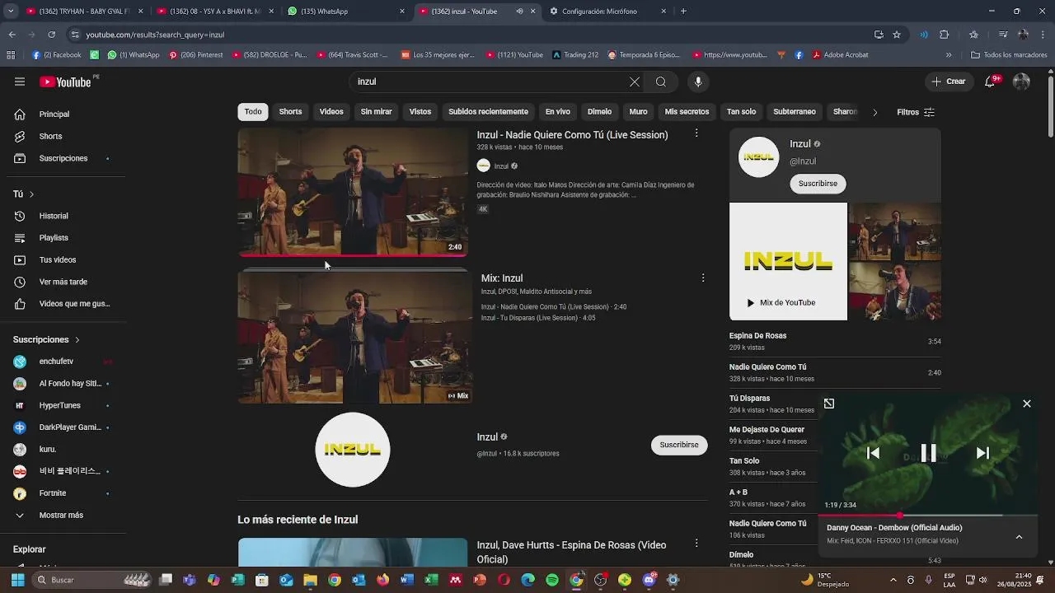Open browser extensions puzzle icon

tap(945, 35)
